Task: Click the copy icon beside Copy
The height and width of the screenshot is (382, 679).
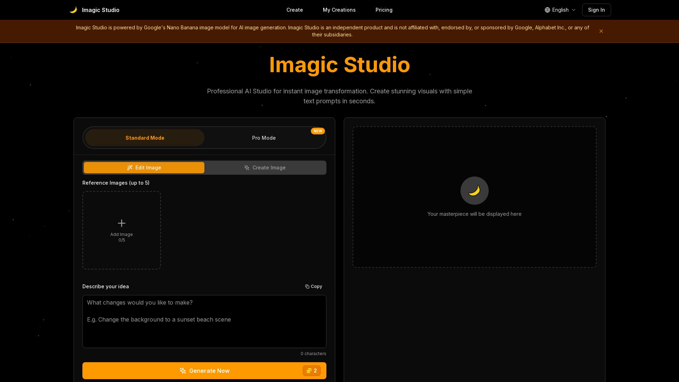Action: coord(307,286)
